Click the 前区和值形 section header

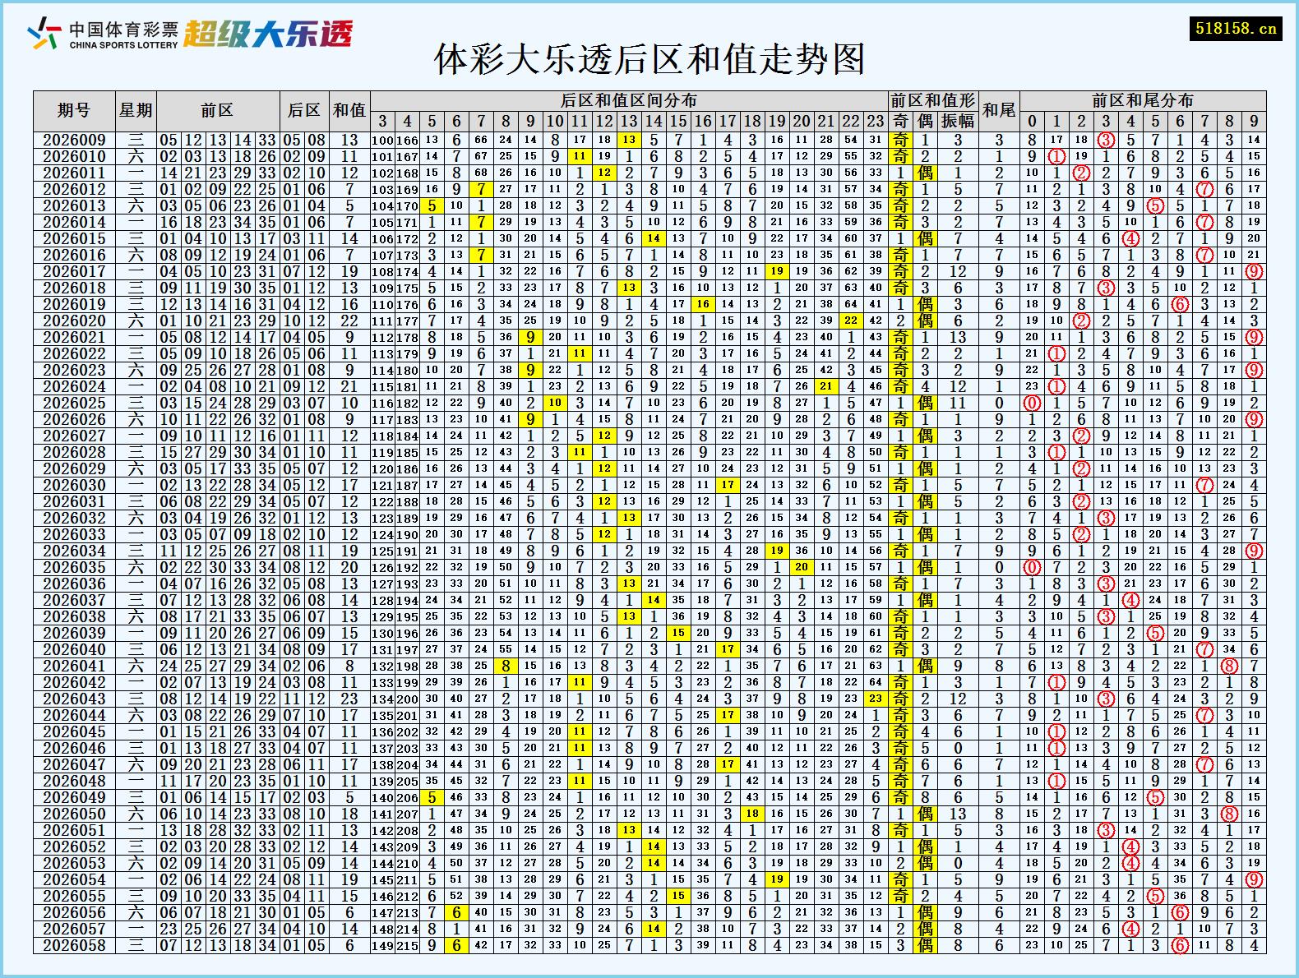pos(933,100)
